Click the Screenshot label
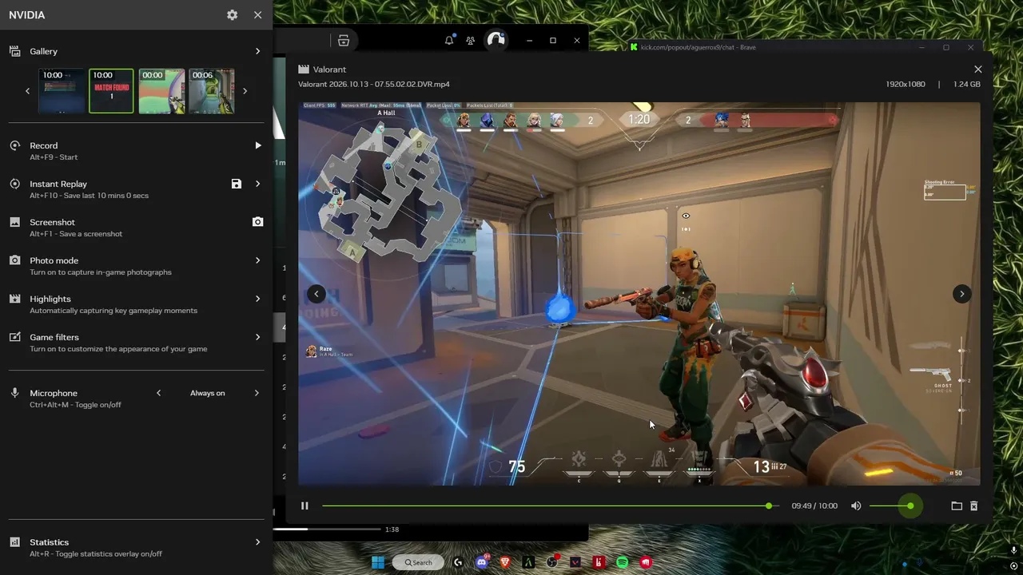The image size is (1023, 575). coord(52,222)
